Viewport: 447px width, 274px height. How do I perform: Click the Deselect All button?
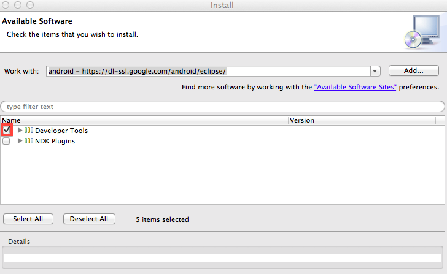(89, 219)
